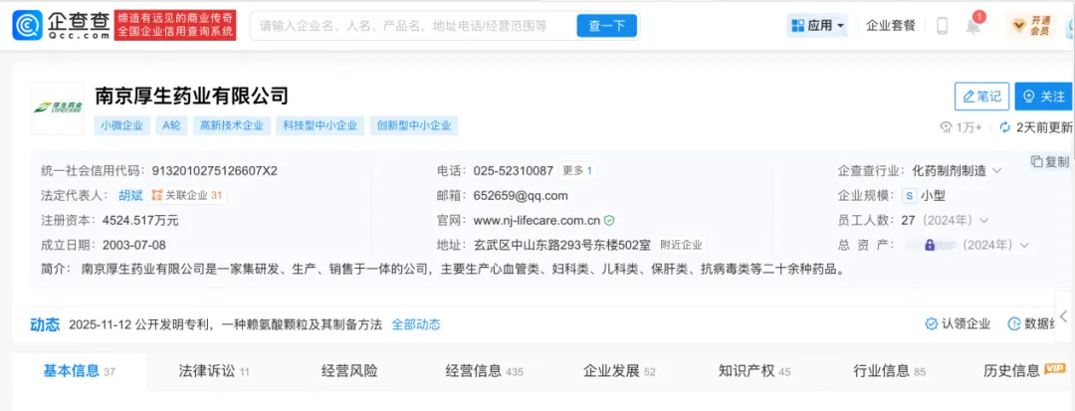Open the 应用 dropdown menu
This screenshot has height=411, width=1075.
point(817,26)
